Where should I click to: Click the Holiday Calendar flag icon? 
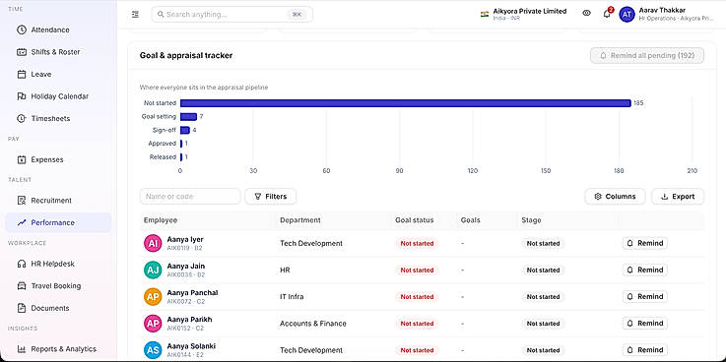[x=22, y=96]
